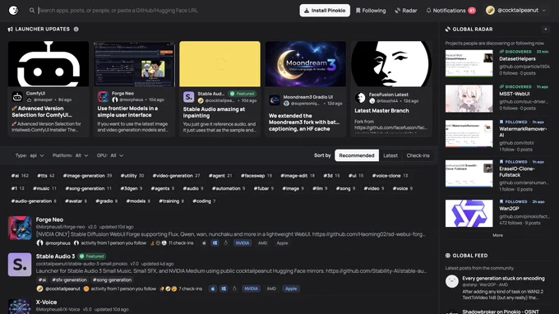
Task: Click '11 check-ins' on Forge Neo row
Action: [181, 243]
